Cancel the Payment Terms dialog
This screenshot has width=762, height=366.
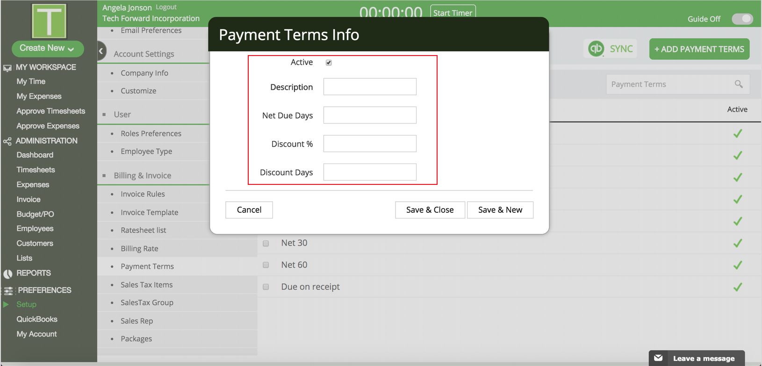pyautogui.click(x=249, y=210)
